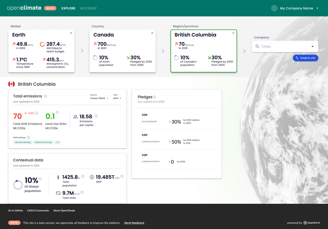Open the info tooltip next to Total emissions
This screenshot has height=229, width=328.
[x=45, y=96]
